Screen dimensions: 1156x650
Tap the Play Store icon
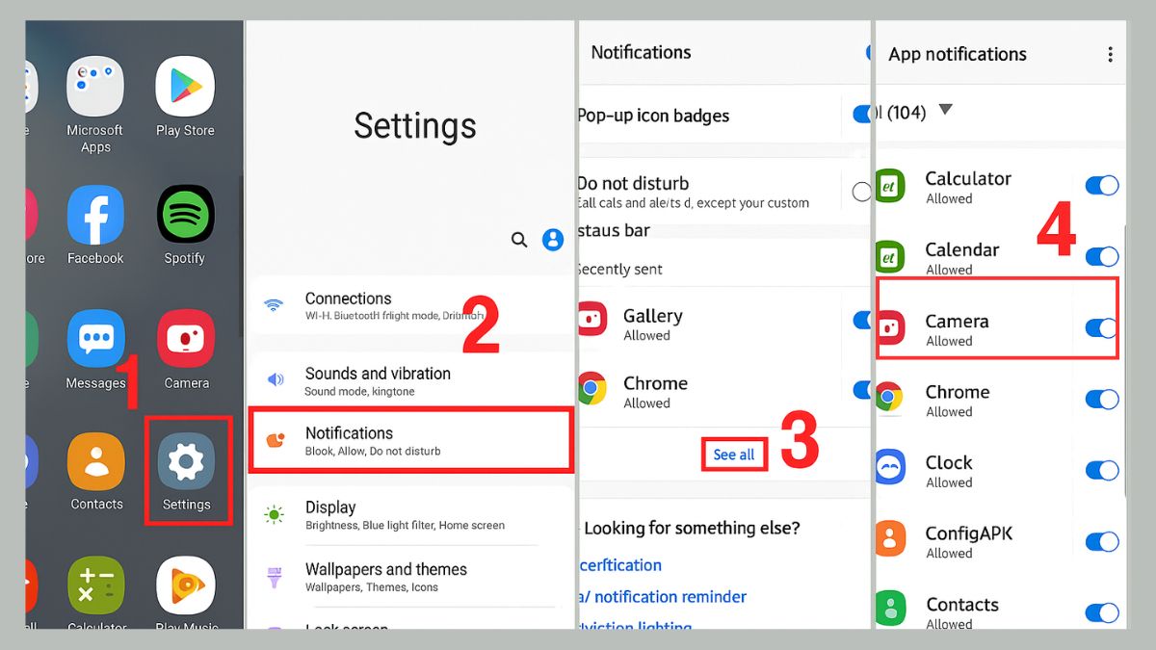point(185,86)
